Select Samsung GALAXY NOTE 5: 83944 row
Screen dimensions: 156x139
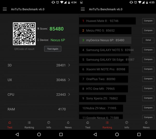(x=105, y=50)
